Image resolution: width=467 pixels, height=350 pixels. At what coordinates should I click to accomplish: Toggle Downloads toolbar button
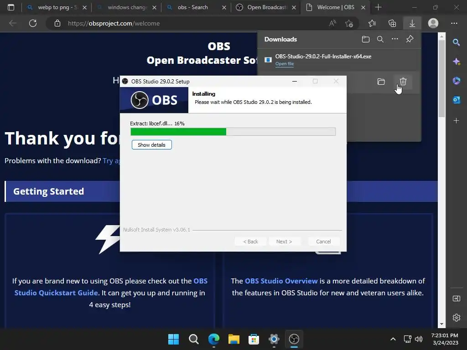click(x=412, y=23)
